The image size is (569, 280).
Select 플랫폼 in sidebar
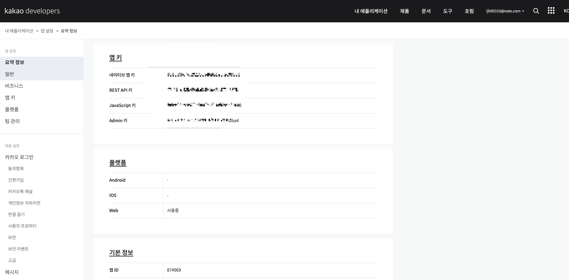(x=42, y=109)
